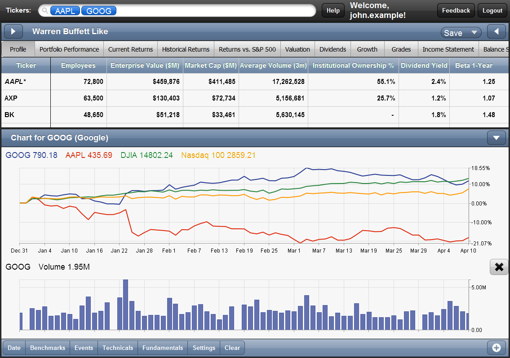The image size is (510, 358).
Task: Sort by the Ticker column header
Action: (26, 65)
